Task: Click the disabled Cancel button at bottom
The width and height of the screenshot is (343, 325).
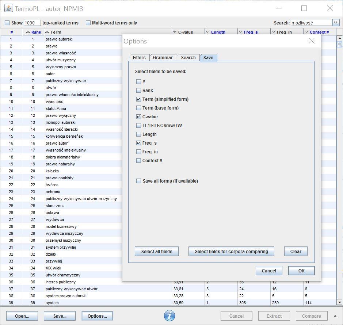Action: pos(236,316)
